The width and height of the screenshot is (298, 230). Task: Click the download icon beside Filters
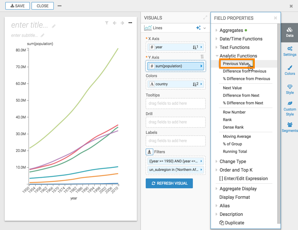click(x=149, y=152)
